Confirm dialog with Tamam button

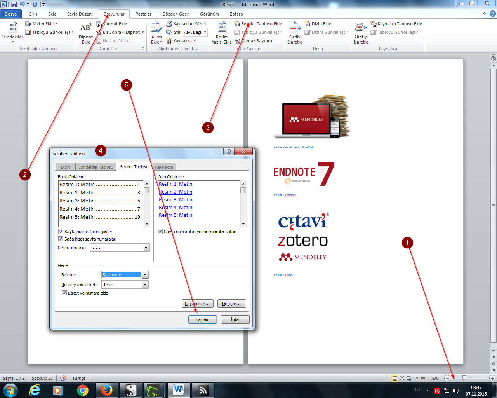202,319
